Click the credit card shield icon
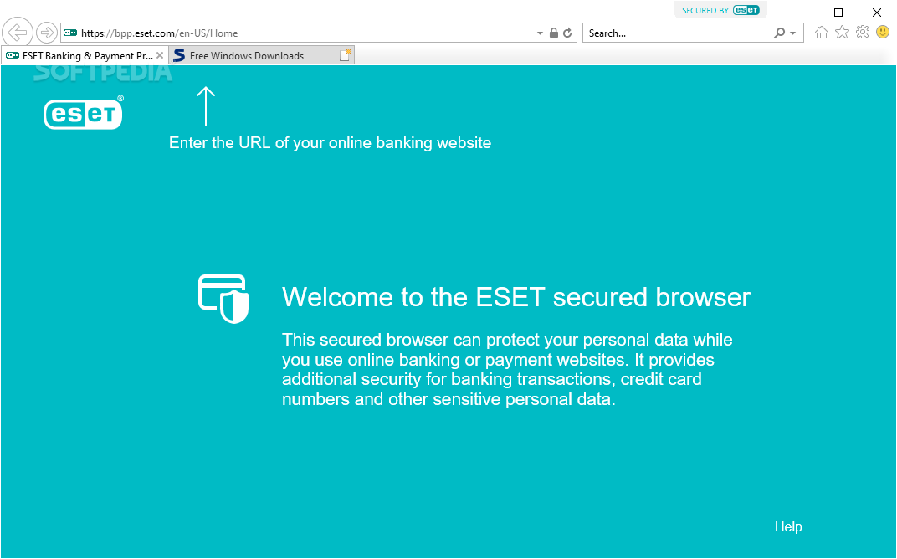897x559 pixels. coord(223,300)
